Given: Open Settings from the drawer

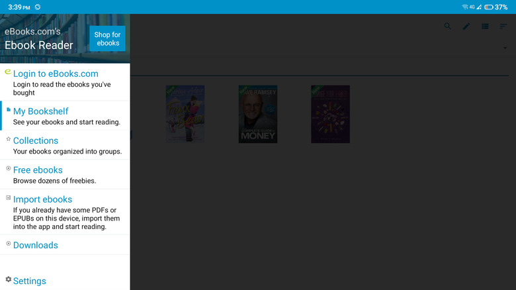Looking at the screenshot, I should 30,281.
